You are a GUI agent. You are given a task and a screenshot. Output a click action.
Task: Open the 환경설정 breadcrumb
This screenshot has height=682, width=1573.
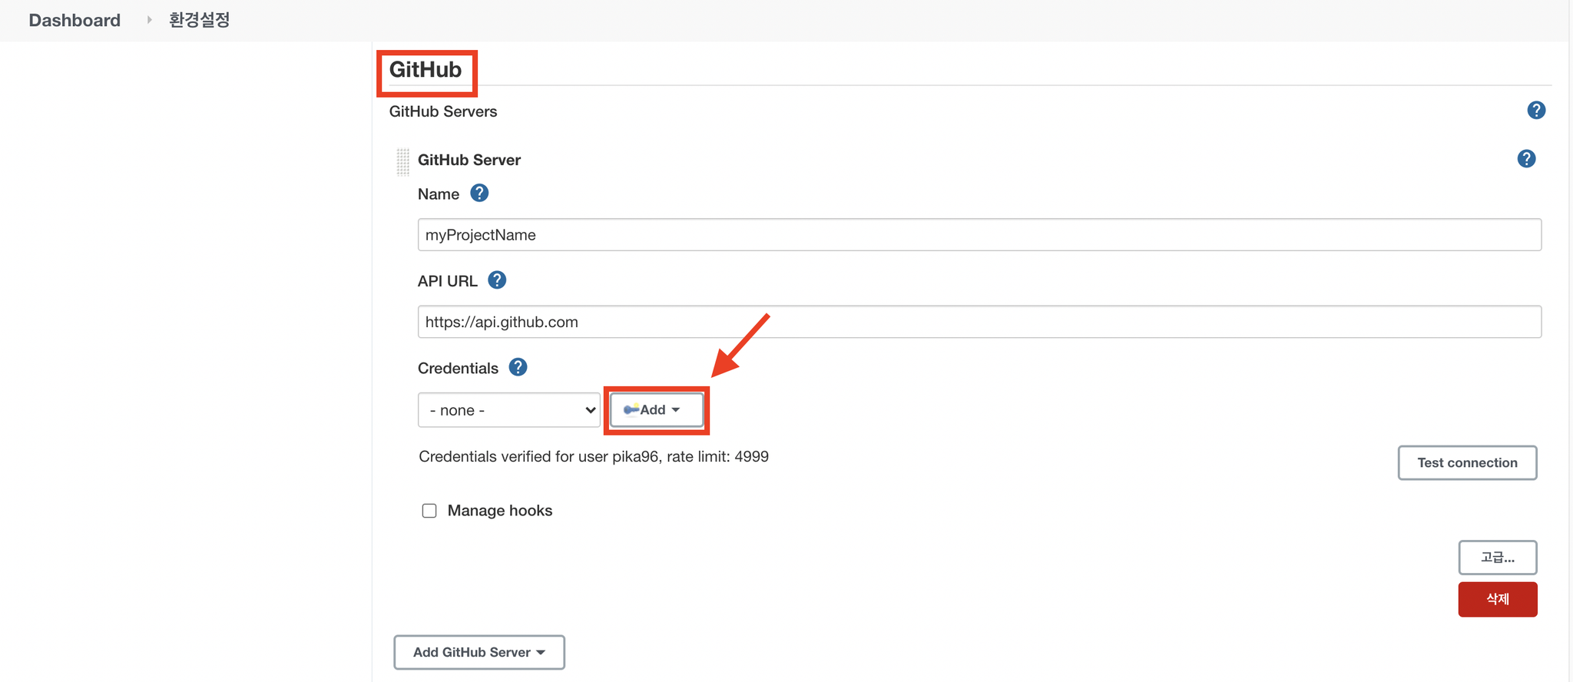pyautogui.click(x=200, y=20)
